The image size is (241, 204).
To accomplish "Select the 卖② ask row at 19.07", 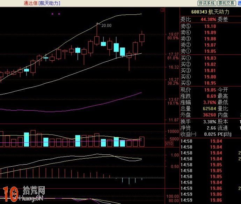I will (198, 45).
